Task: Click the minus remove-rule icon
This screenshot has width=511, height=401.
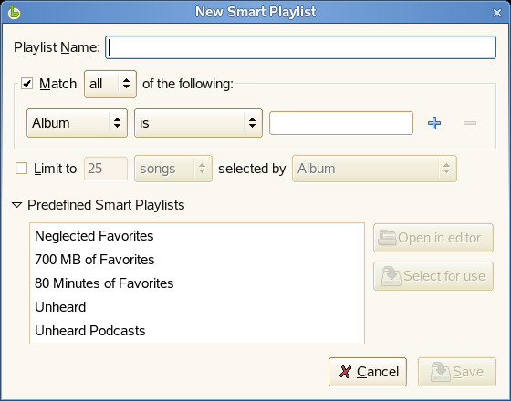Action: 470,123
